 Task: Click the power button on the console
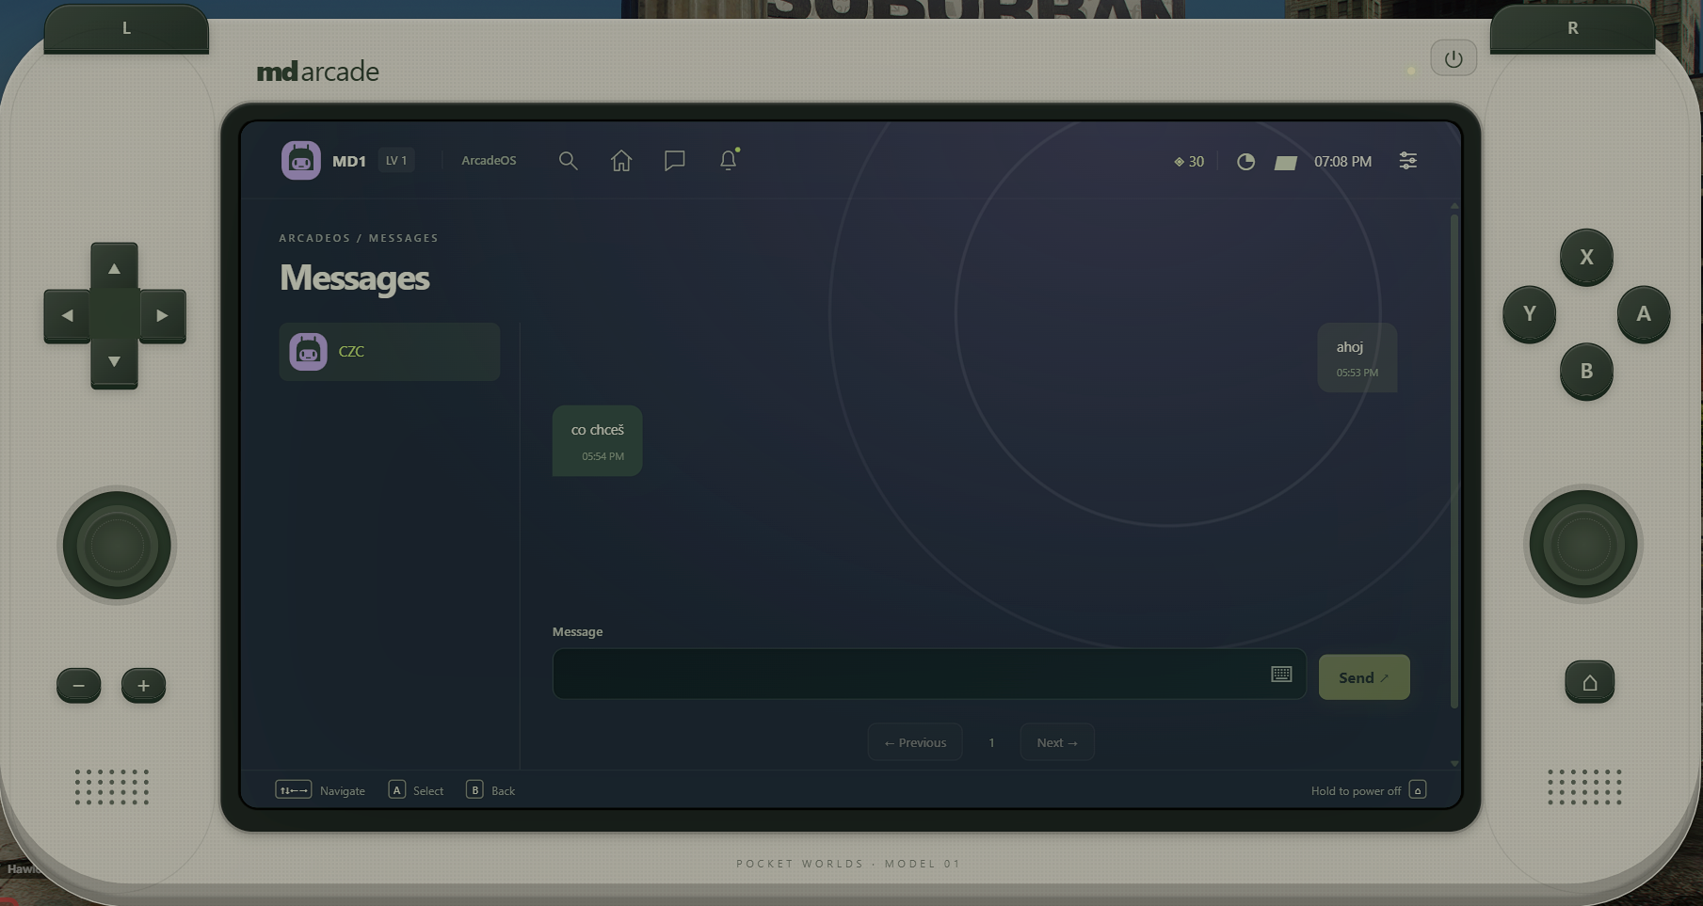click(1454, 58)
